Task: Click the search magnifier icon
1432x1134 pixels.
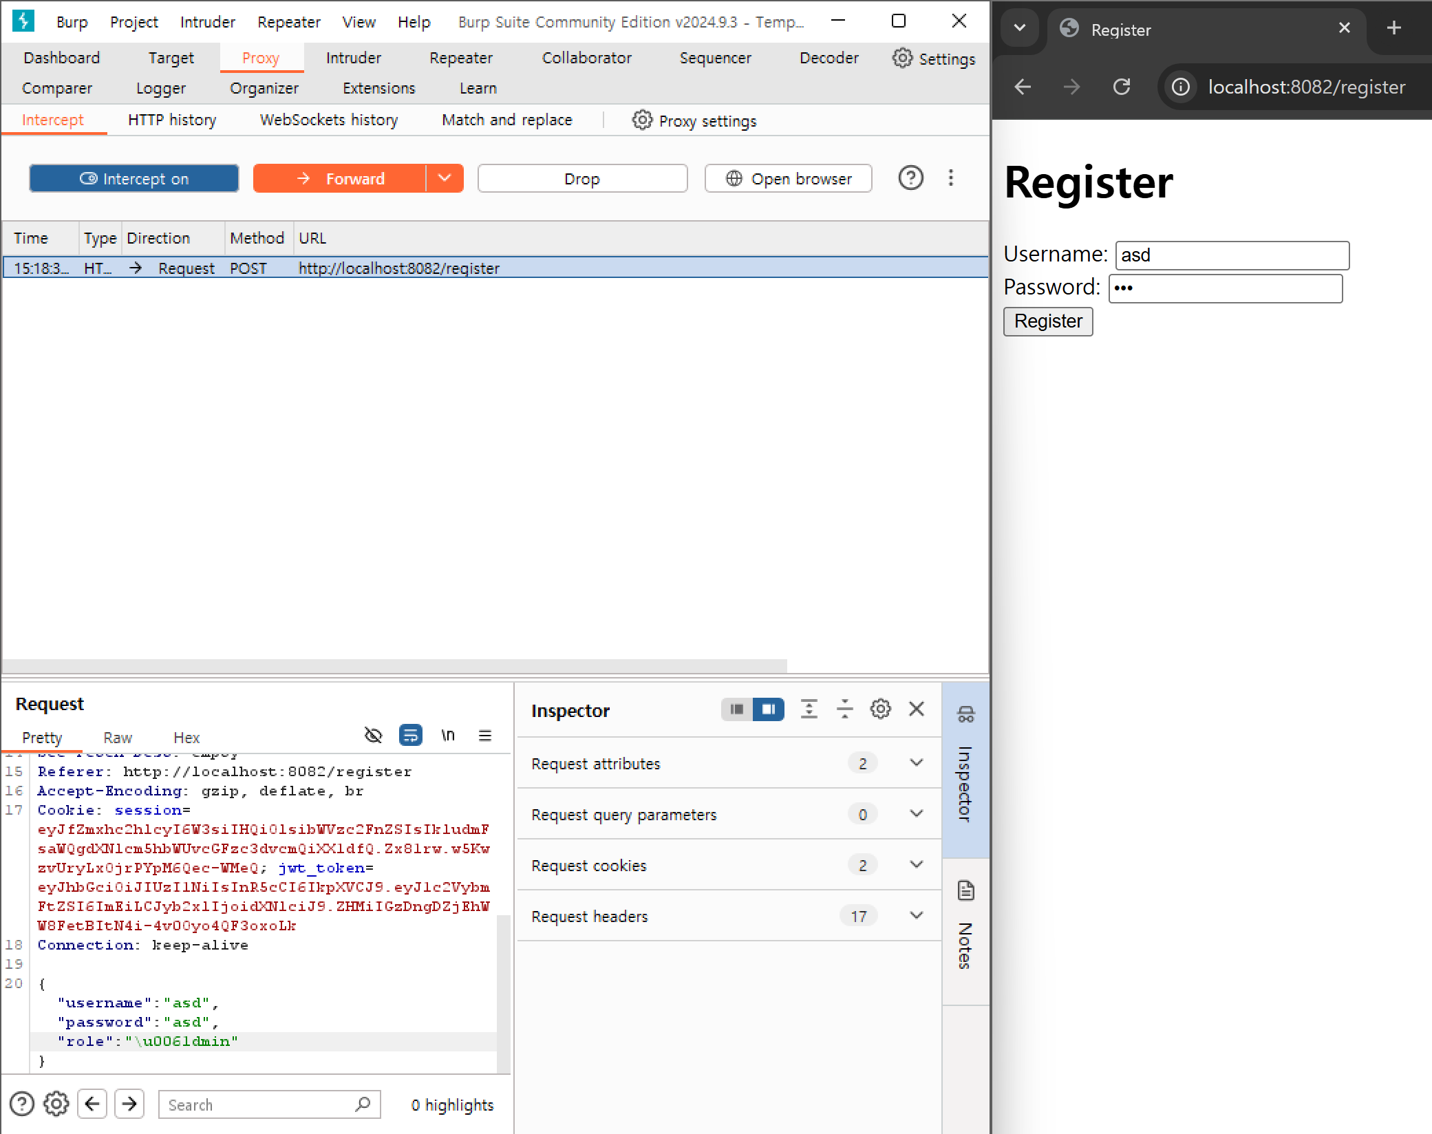Action: pos(363,1104)
